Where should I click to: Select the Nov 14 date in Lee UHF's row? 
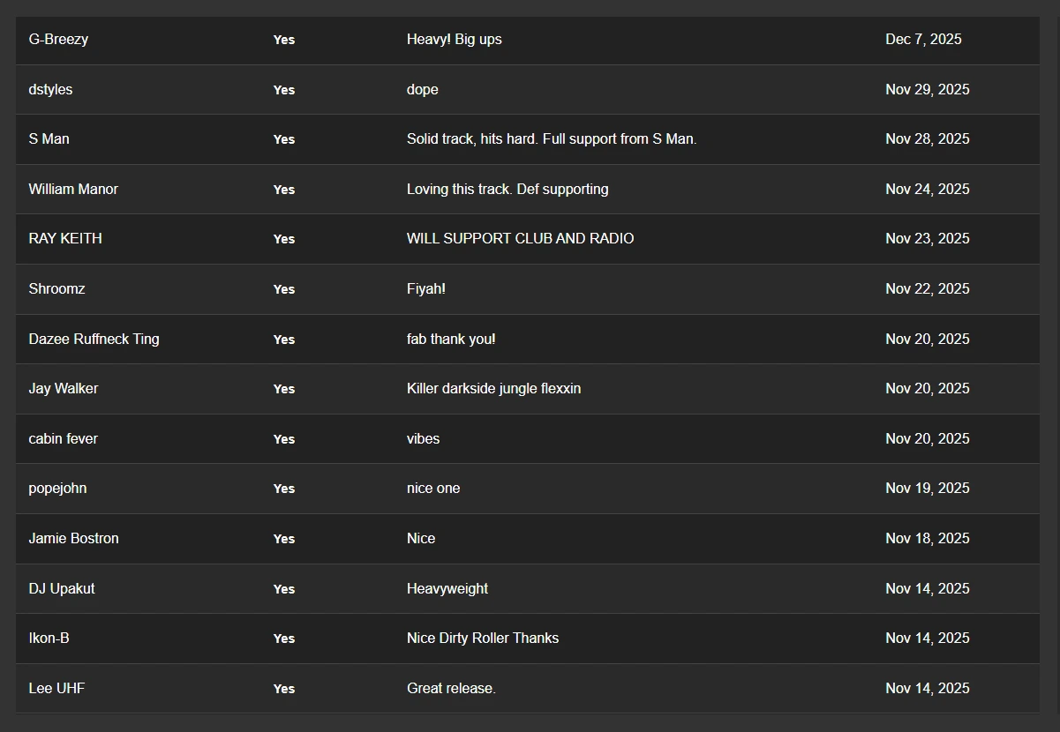click(x=927, y=689)
